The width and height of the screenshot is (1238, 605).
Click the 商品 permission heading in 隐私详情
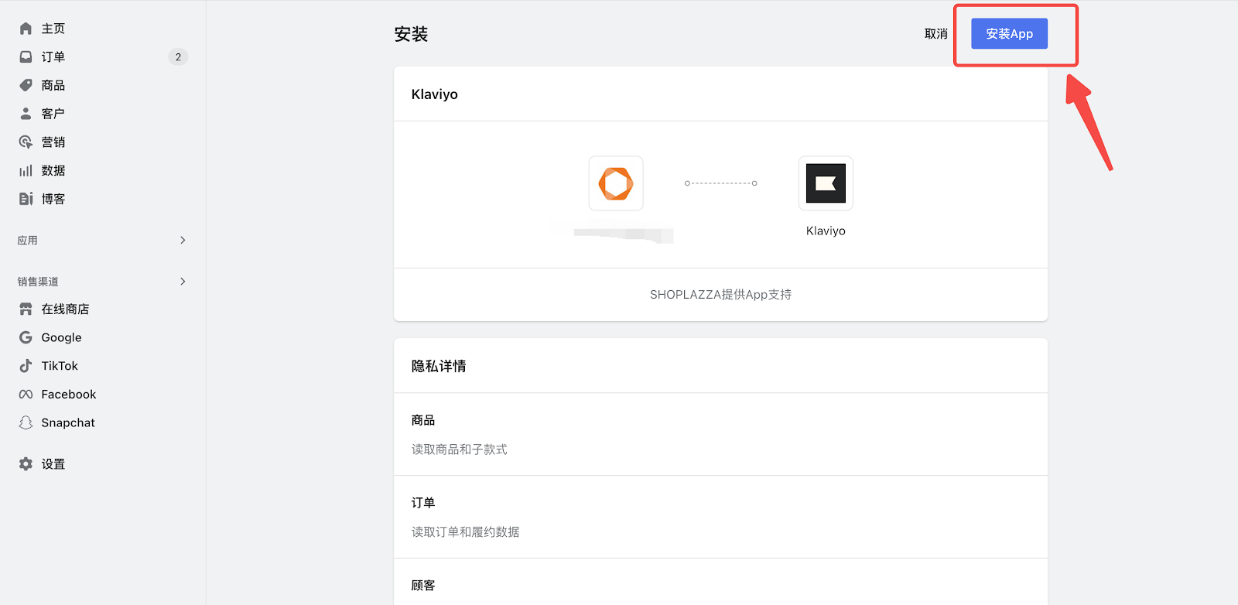pyautogui.click(x=423, y=420)
